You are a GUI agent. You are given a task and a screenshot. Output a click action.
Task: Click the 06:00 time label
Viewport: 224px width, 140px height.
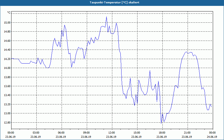(x=62, y=133)
